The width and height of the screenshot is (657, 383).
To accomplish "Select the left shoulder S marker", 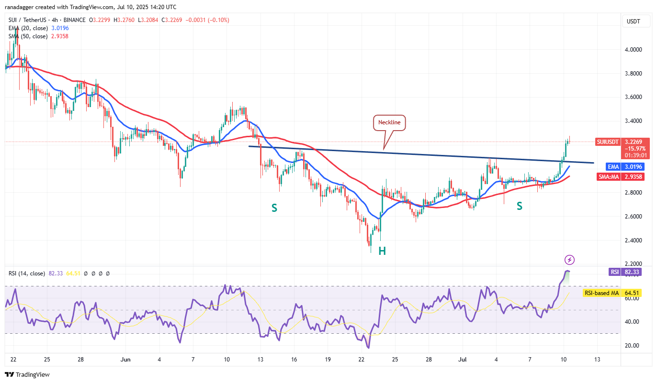I will 274,208.
